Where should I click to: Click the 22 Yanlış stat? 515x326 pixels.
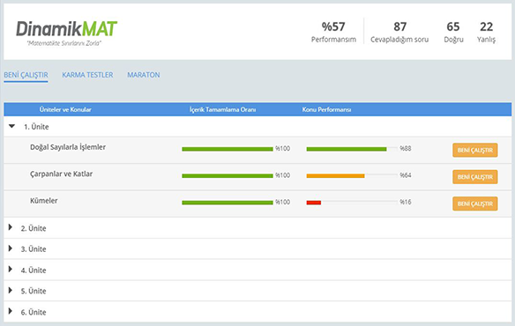486,32
